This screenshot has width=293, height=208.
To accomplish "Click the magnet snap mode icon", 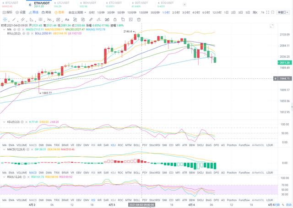I will coord(107,19).
